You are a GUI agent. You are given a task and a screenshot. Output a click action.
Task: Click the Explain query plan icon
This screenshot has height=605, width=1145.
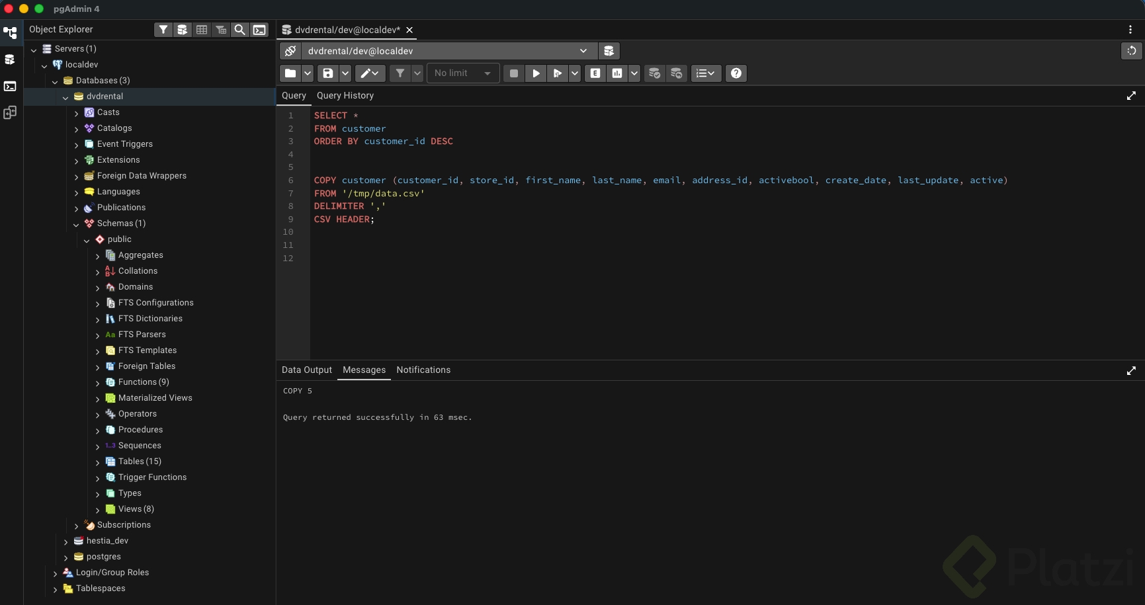595,73
